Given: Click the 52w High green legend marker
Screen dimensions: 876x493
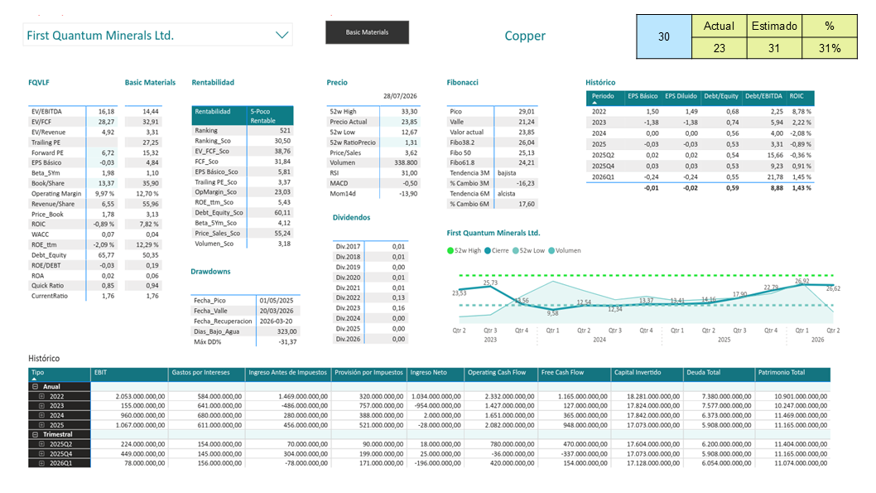Looking at the screenshot, I should point(450,250).
